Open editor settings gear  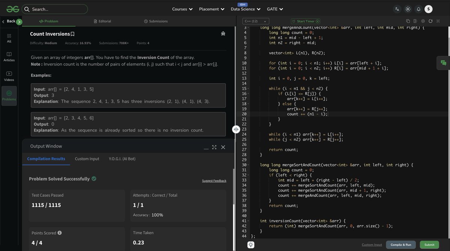423,21
